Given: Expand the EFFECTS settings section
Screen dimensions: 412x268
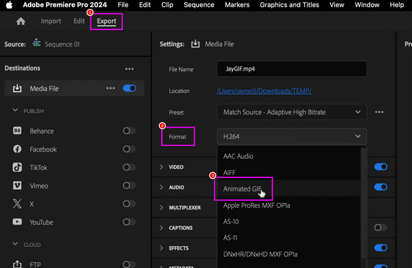Looking at the screenshot, I should click(161, 248).
